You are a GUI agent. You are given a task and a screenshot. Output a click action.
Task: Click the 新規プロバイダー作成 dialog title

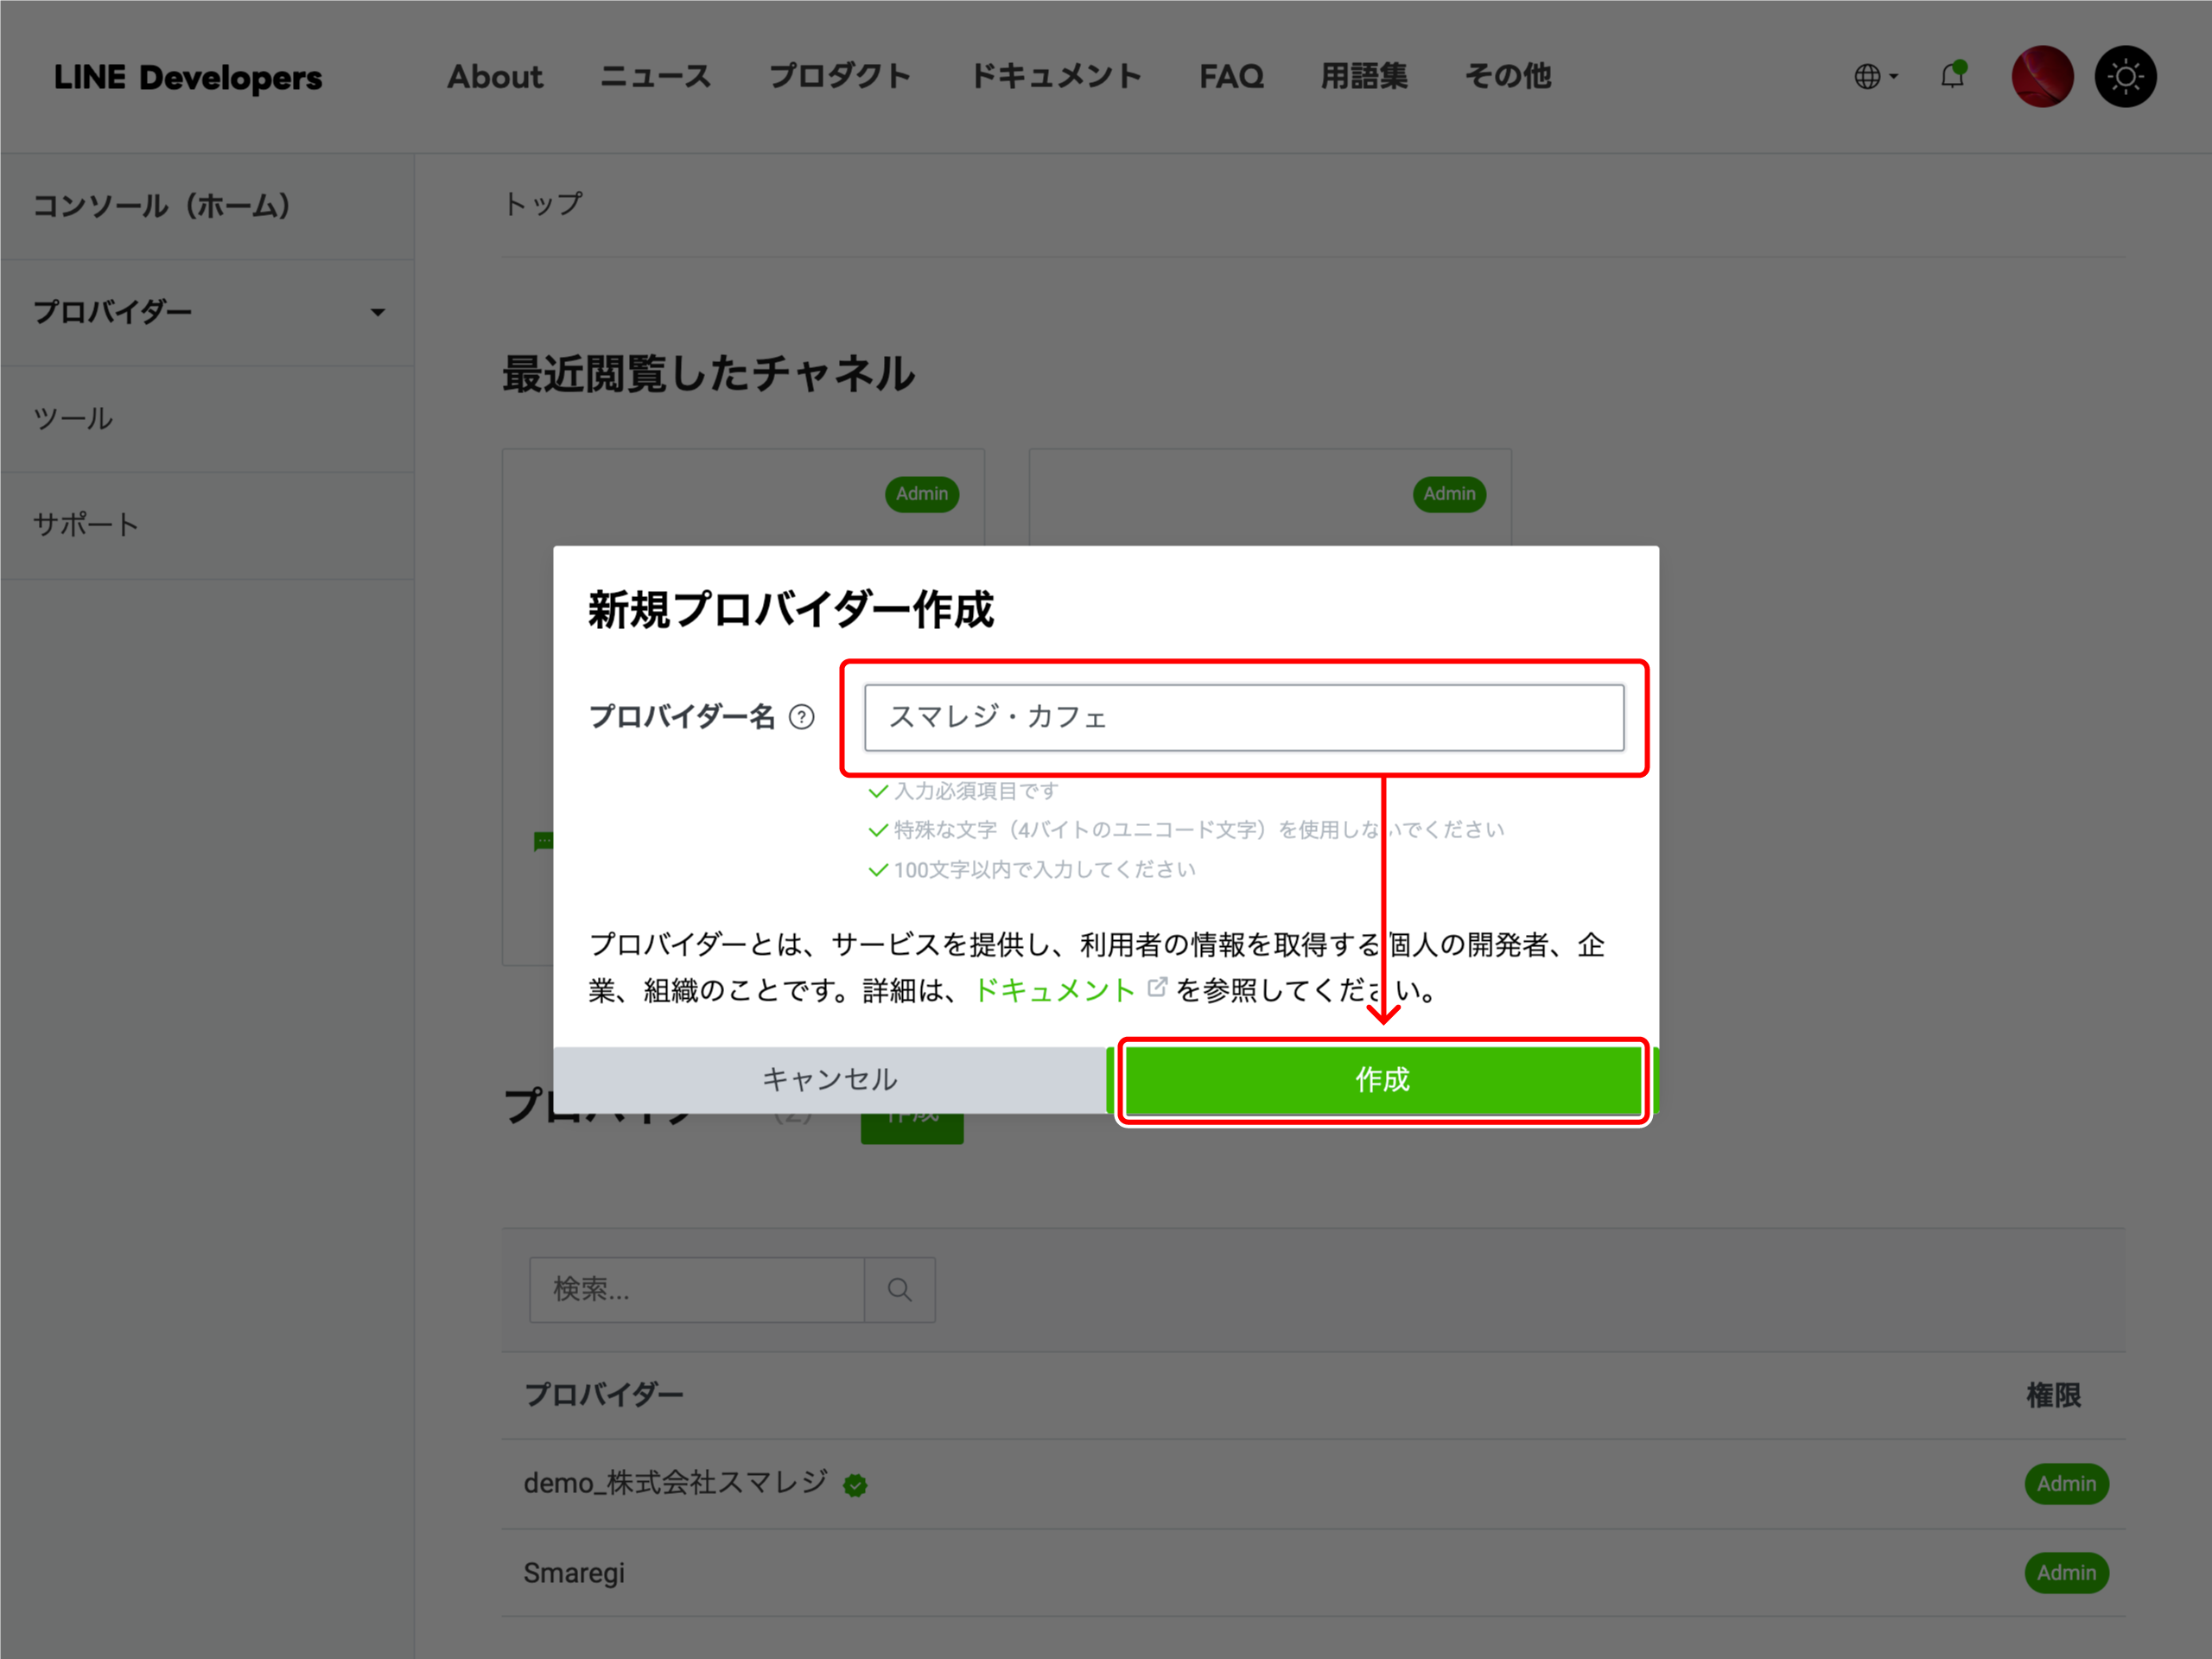[790, 610]
